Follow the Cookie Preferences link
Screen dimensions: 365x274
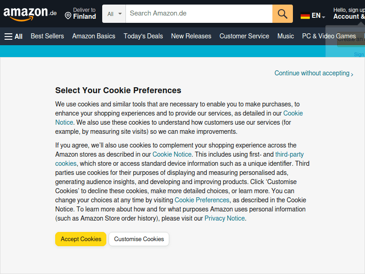tap(202, 200)
